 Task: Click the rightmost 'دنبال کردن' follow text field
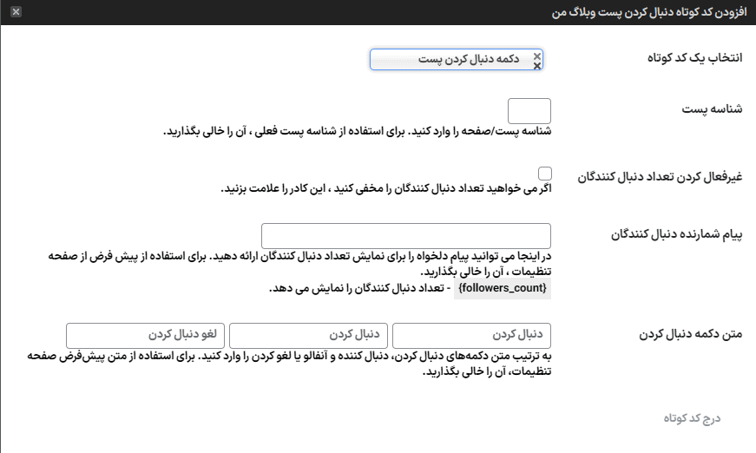pyautogui.click(x=471, y=335)
